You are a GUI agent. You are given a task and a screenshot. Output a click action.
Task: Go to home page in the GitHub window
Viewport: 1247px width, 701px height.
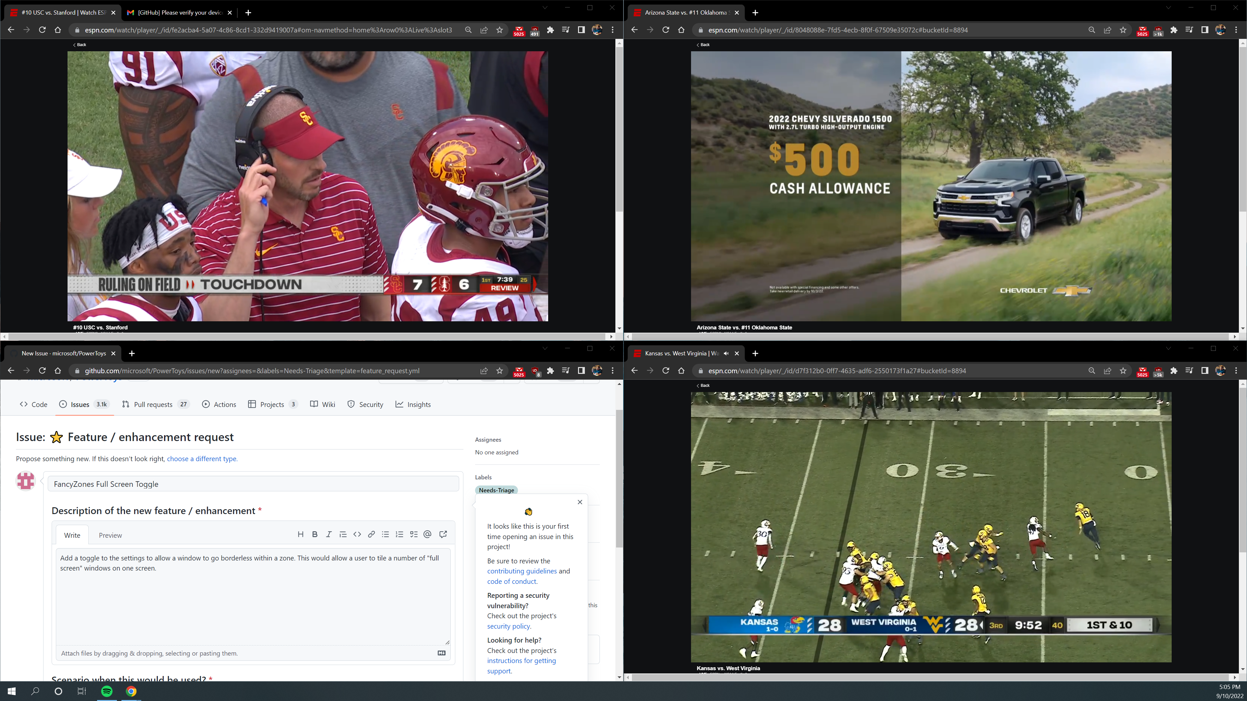57,371
